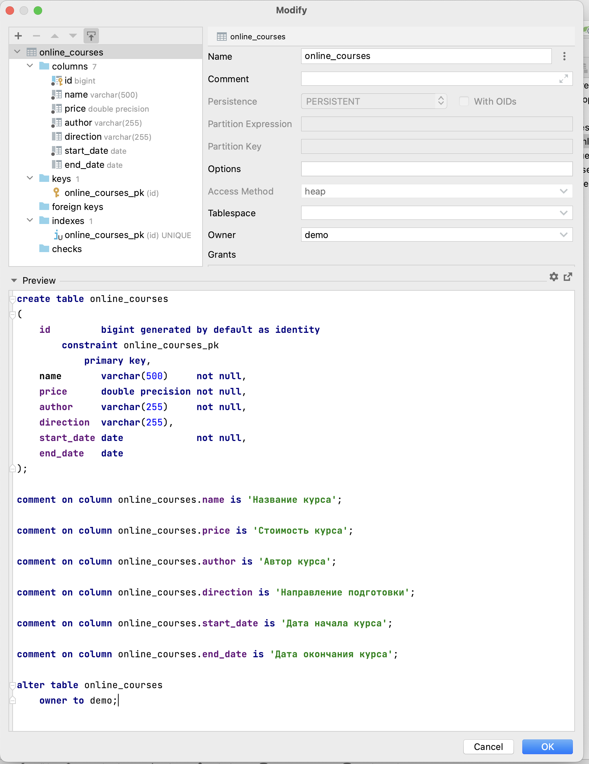Expand the Comment field editor icon
This screenshot has width=589, height=764.
click(x=564, y=79)
